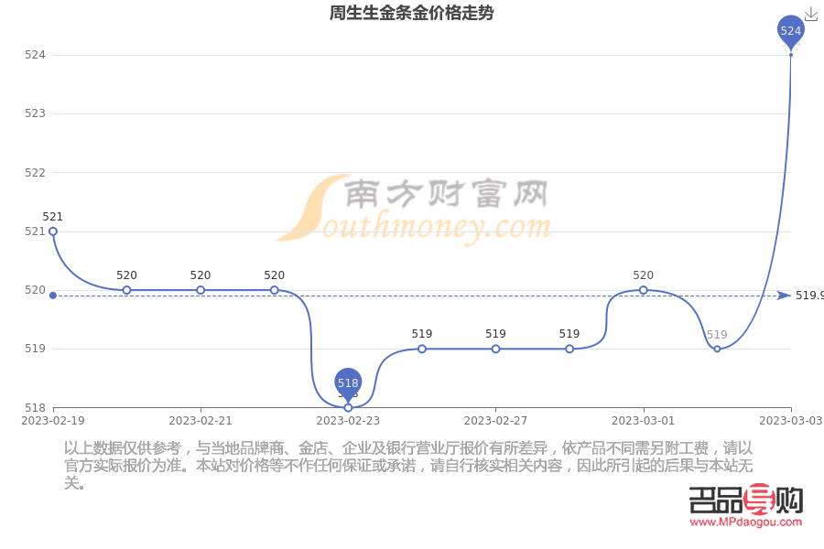Screen dimensions: 824x549
Task: Click x-axis label 2023-03-03
Action: coord(791,421)
